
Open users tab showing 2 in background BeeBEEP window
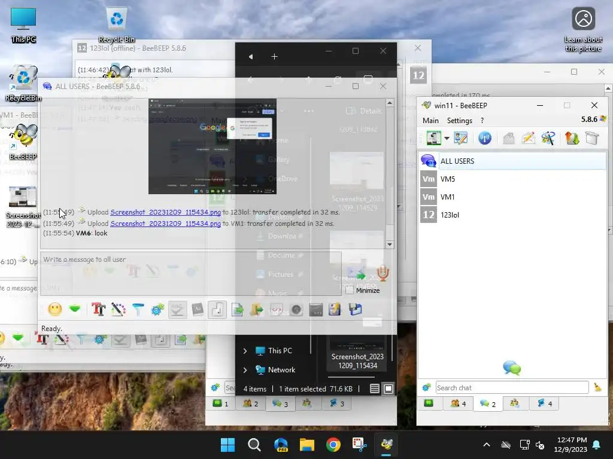pos(251,403)
